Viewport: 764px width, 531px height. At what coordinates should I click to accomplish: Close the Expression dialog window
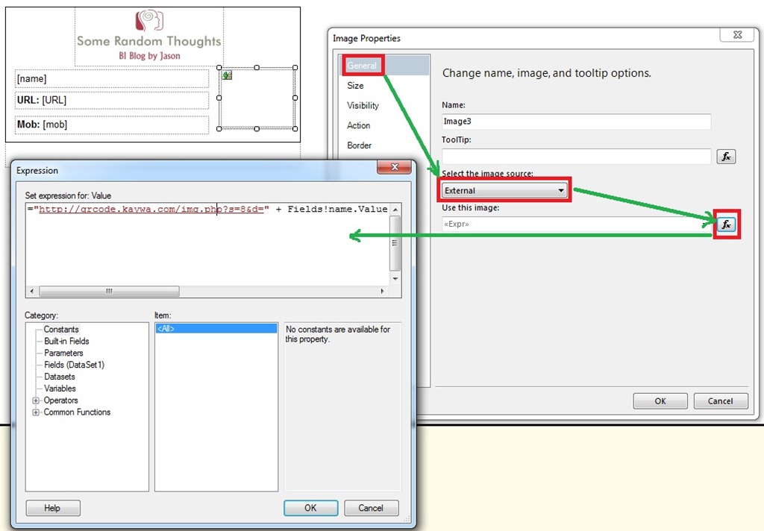click(394, 167)
